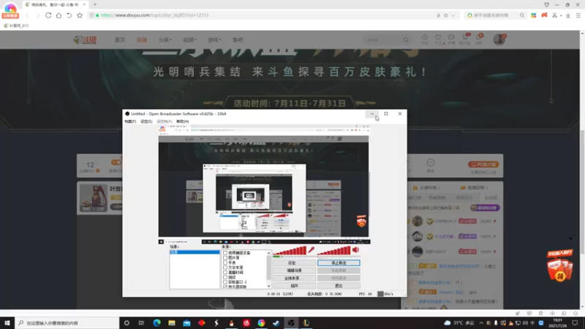This screenshot has width=585, height=329.
Task: Click the 退出 button in OBS
Action: [x=339, y=286]
